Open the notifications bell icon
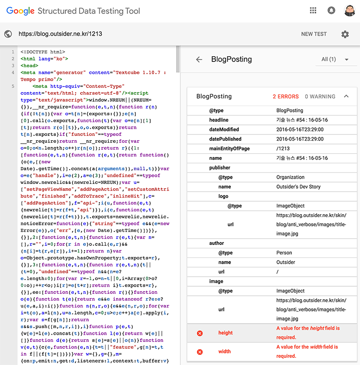This screenshot has height=365, width=360. (331, 11)
